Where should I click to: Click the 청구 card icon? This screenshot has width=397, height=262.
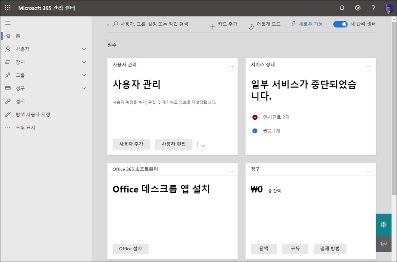point(8,88)
